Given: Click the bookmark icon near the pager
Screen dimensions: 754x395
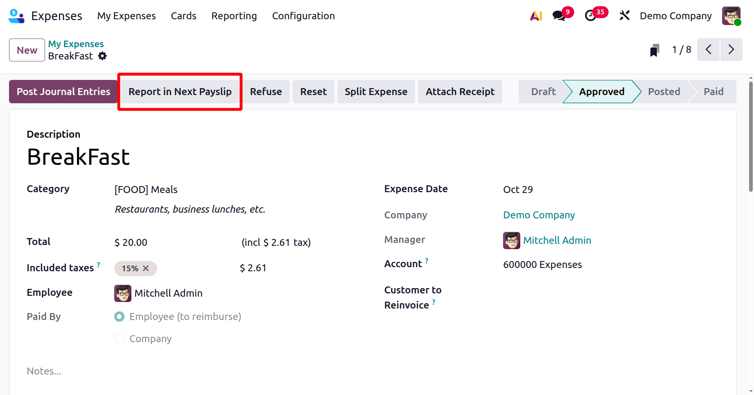Looking at the screenshot, I should [655, 50].
